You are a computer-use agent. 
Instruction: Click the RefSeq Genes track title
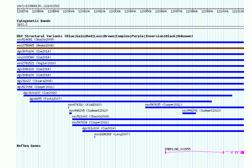[x=29, y=146]
